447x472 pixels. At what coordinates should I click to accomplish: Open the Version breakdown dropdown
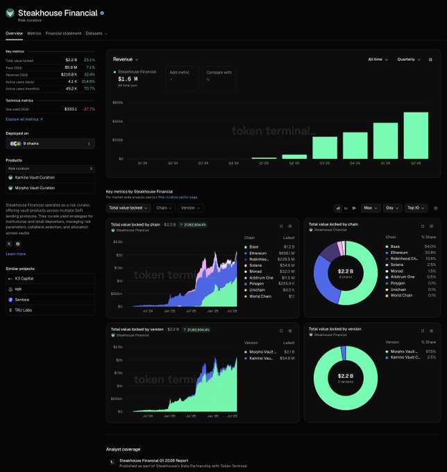pyautogui.click(x=191, y=208)
